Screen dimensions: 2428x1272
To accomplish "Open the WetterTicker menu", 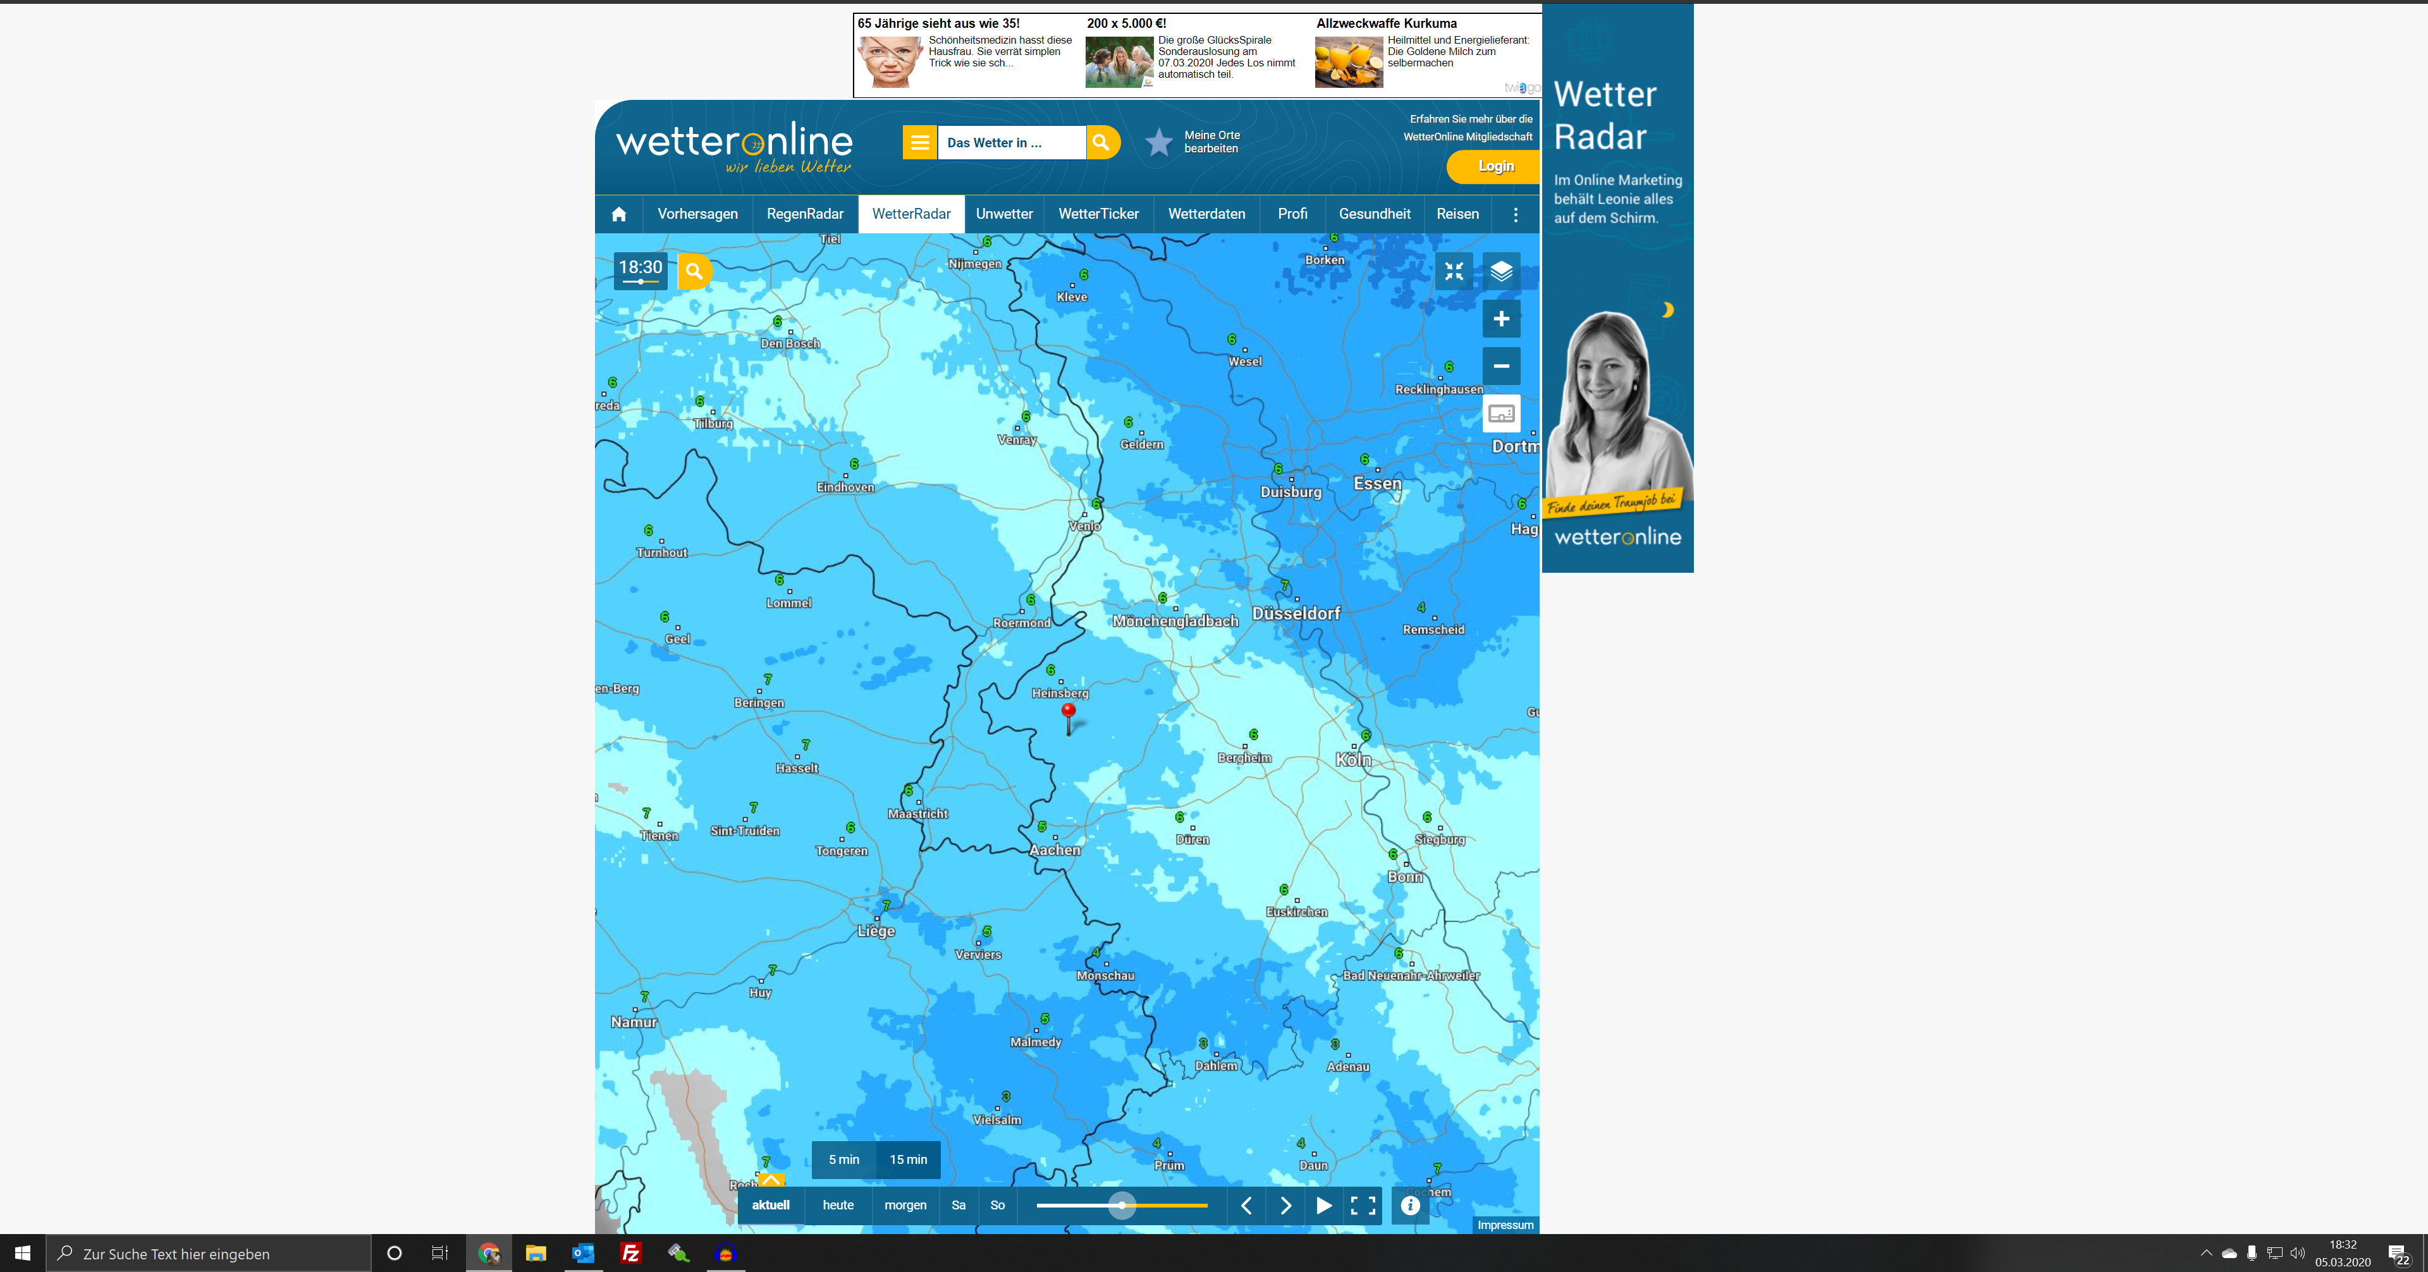I will tap(1098, 214).
